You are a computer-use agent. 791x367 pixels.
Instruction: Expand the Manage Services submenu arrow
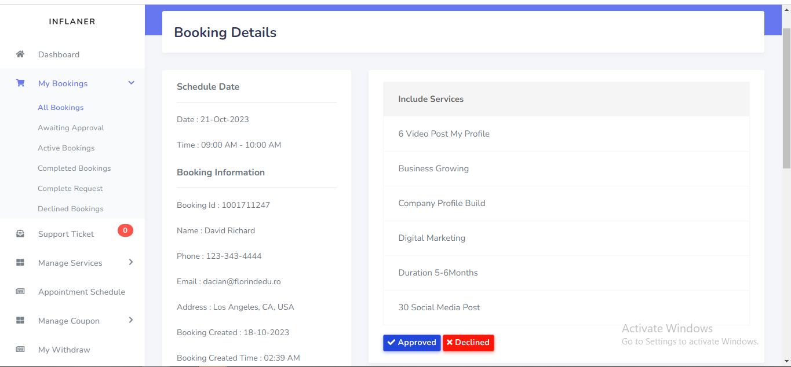pyautogui.click(x=131, y=262)
